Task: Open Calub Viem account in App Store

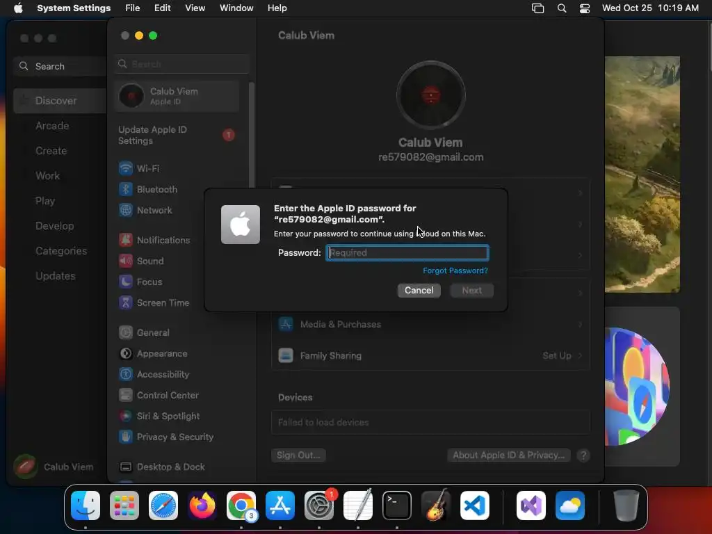Action: (x=54, y=467)
